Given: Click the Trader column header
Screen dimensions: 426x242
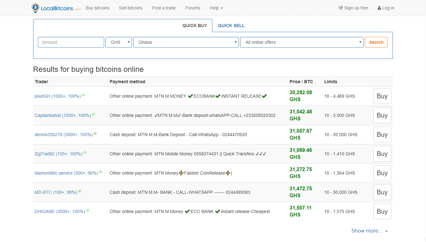Looking at the screenshot, I should 41,82.
